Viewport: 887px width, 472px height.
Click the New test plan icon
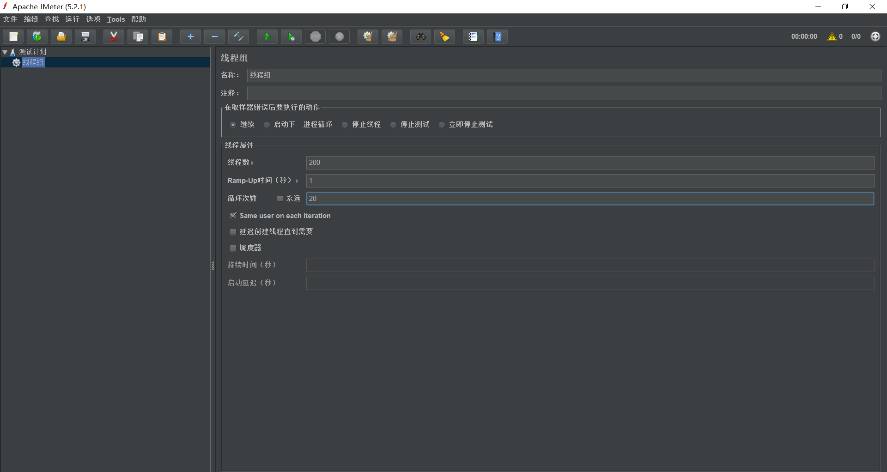13,36
